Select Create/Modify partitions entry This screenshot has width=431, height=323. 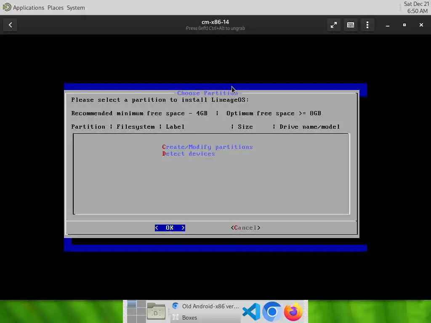tap(207, 147)
